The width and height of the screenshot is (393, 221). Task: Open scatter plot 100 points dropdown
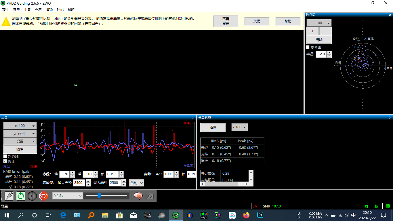319,23
